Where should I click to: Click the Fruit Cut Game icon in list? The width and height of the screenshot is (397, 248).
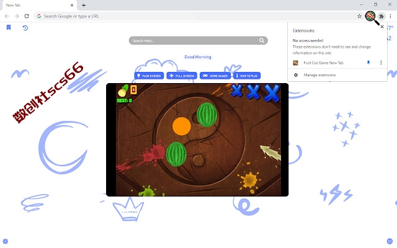click(x=295, y=63)
